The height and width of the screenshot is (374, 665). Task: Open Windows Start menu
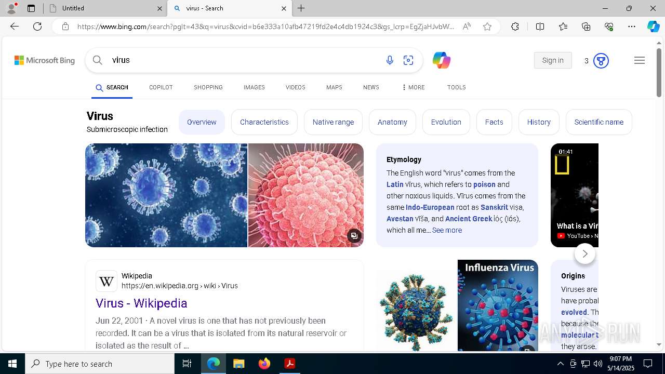[x=12, y=364]
